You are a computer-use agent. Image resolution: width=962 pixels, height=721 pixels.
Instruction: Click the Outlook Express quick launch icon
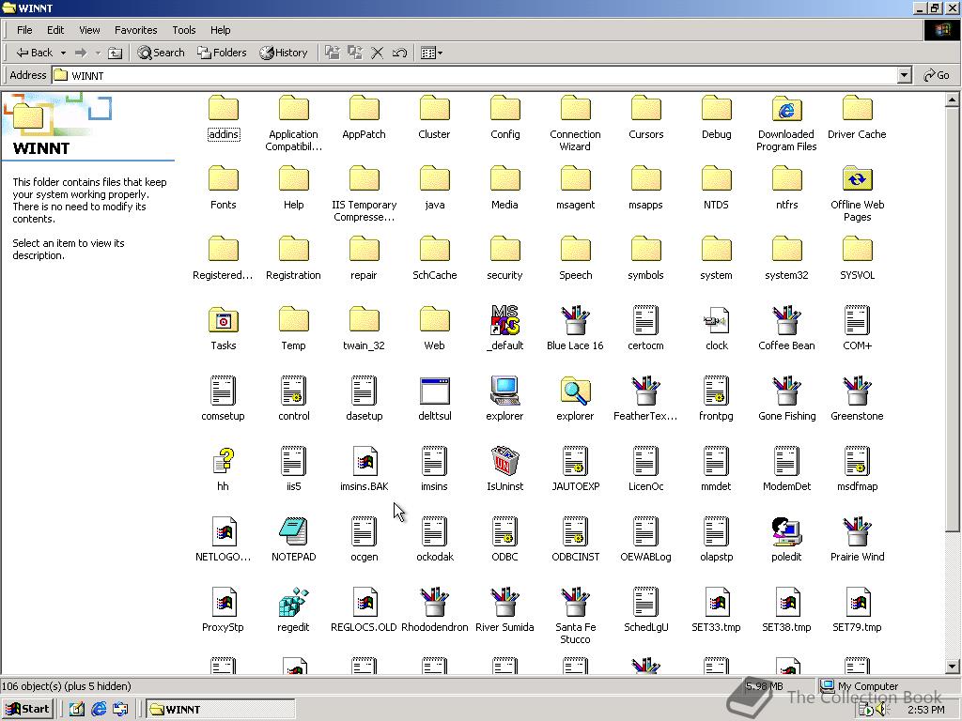tap(120, 710)
